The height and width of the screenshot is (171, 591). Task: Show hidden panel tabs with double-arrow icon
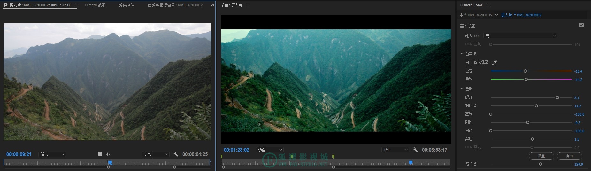click(213, 5)
